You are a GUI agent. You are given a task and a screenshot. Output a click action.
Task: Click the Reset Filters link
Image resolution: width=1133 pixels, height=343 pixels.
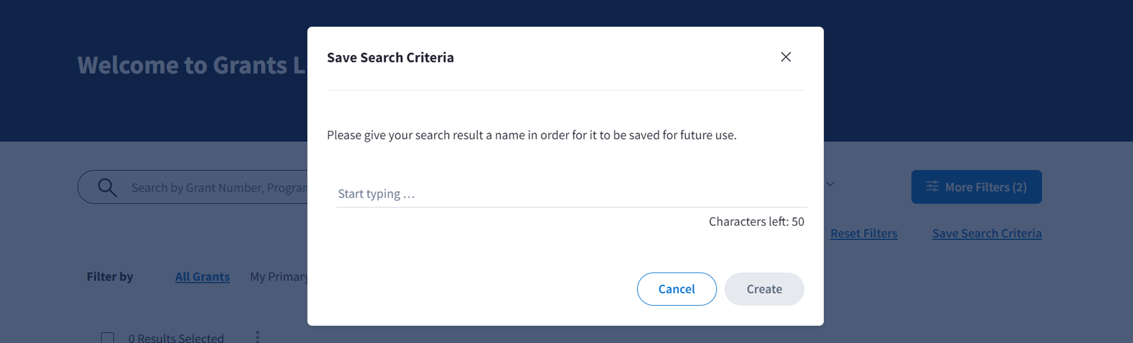(x=863, y=233)
